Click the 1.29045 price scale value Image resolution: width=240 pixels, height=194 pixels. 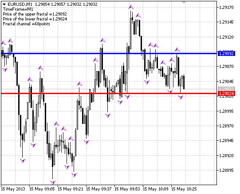point(226,81)
